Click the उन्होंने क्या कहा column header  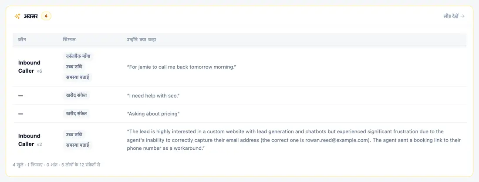pos(142,40)
